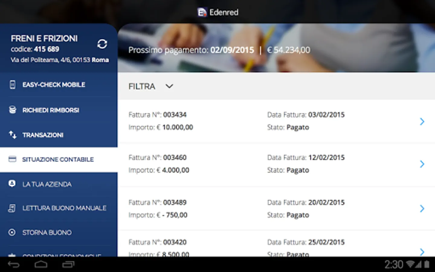The height and width of the screenshot is (272, 435).
Task: Click Data Fattura 12/02/2015
Action: 306,157
